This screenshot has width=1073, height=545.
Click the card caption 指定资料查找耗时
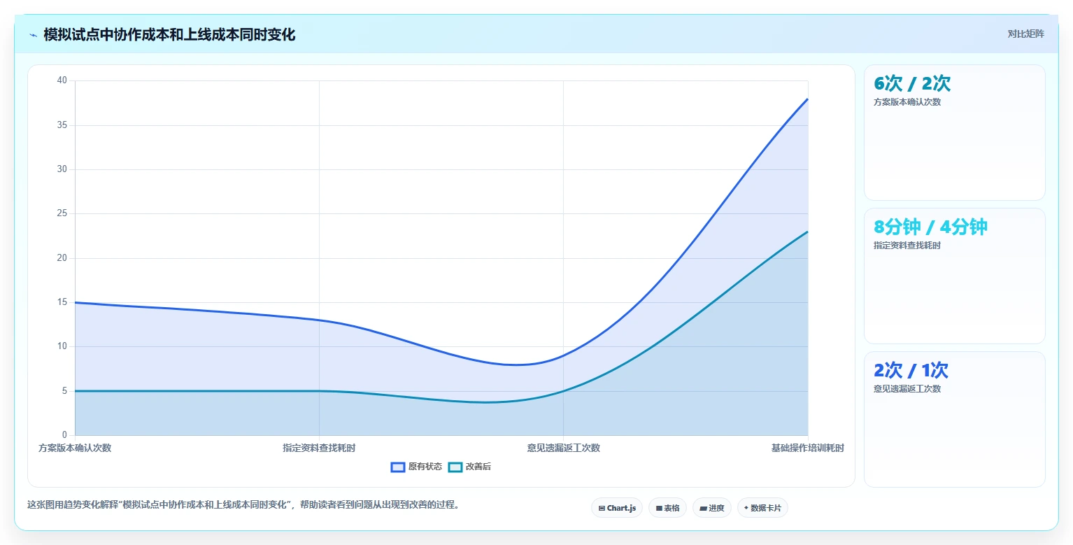[x=907, y=246]
